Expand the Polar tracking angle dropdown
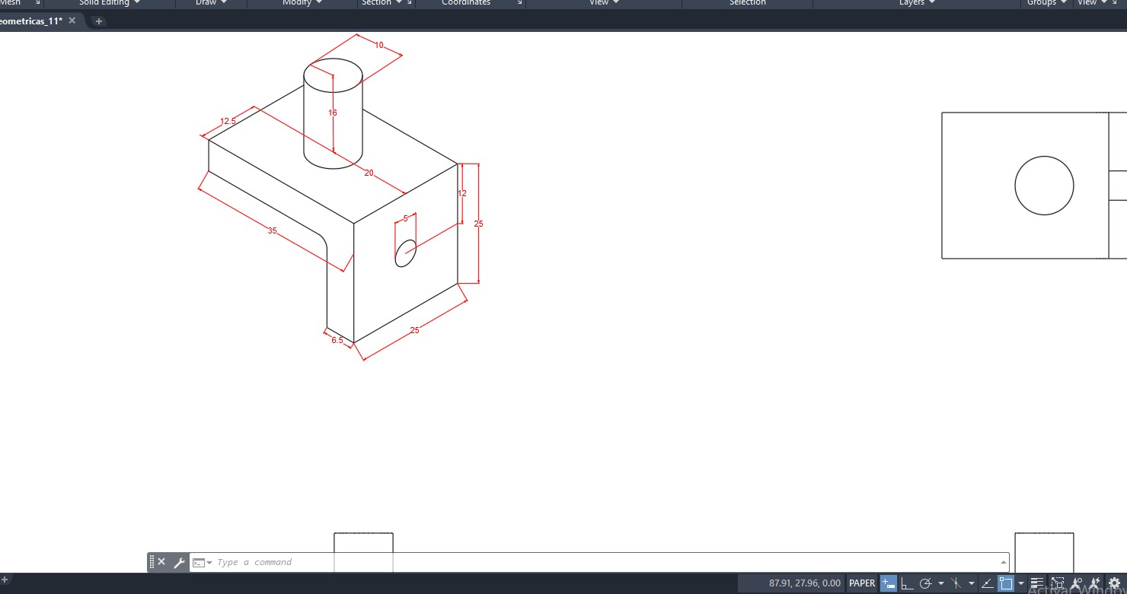 tap(940, 583)
